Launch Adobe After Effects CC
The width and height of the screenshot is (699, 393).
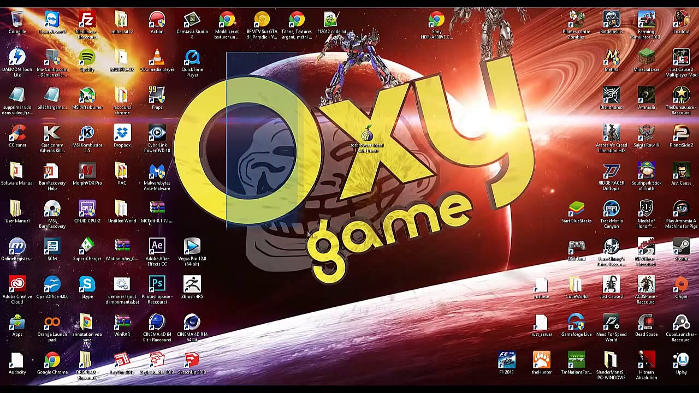157,247
